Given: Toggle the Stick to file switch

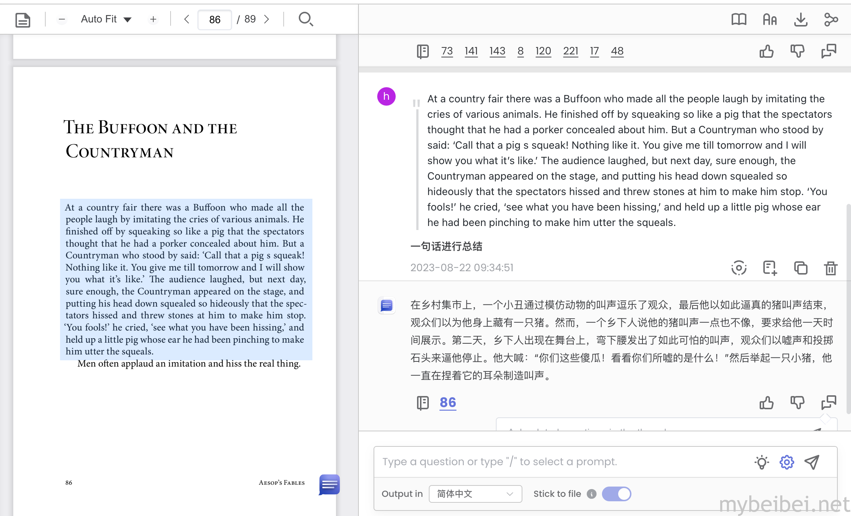Looking at the screenshot, I should coord(616,494).
